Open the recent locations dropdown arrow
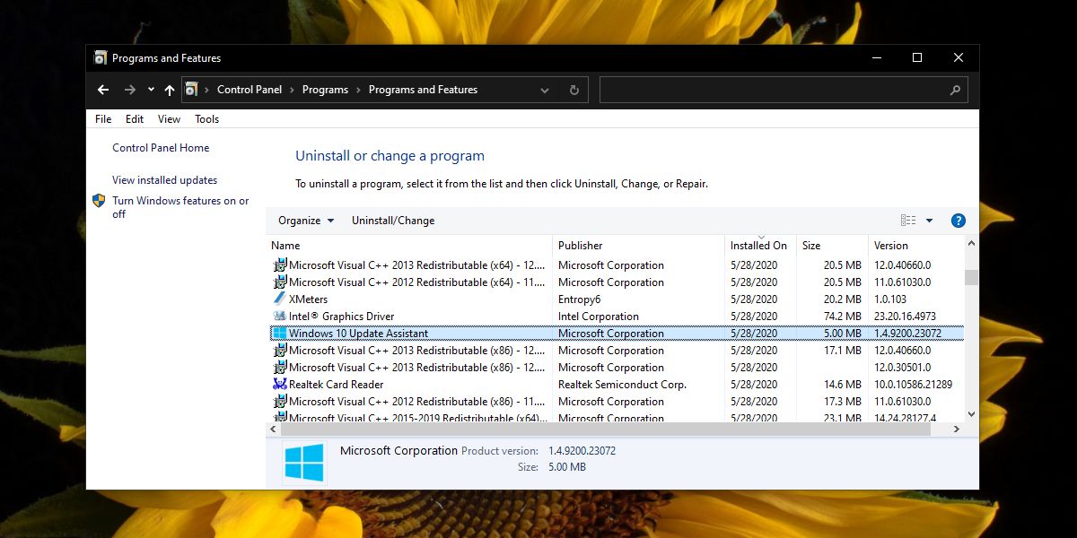The height and width of the screenshot is (538, 1077). (x=151, y=90)
